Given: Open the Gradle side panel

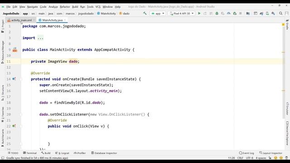Looking at the screenshot, I should pyautogui.click(x=287, y=24).
